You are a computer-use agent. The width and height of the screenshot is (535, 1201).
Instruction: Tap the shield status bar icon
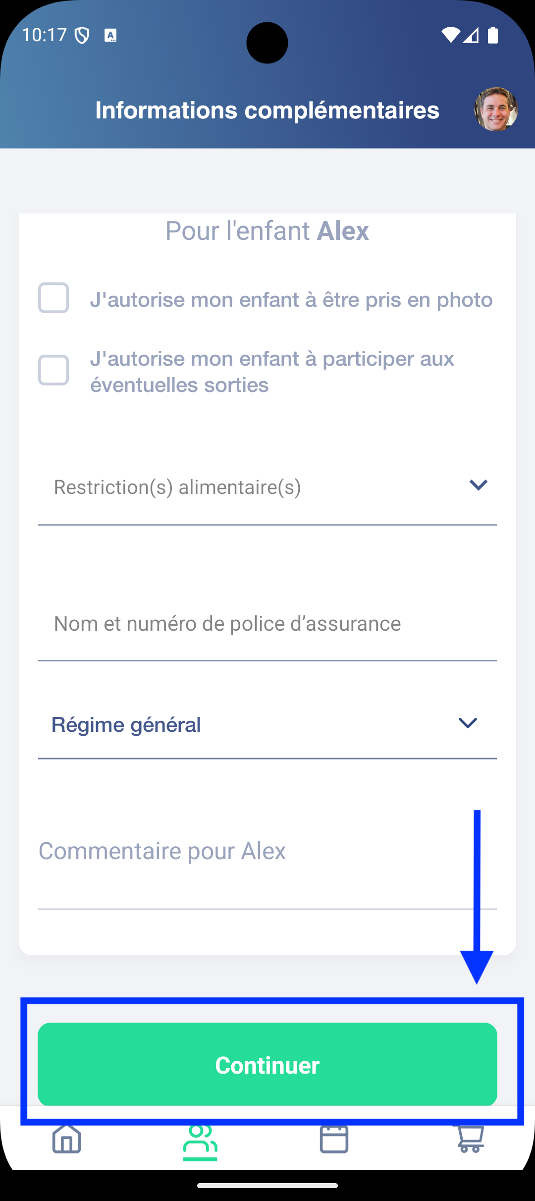click(82, 36)
